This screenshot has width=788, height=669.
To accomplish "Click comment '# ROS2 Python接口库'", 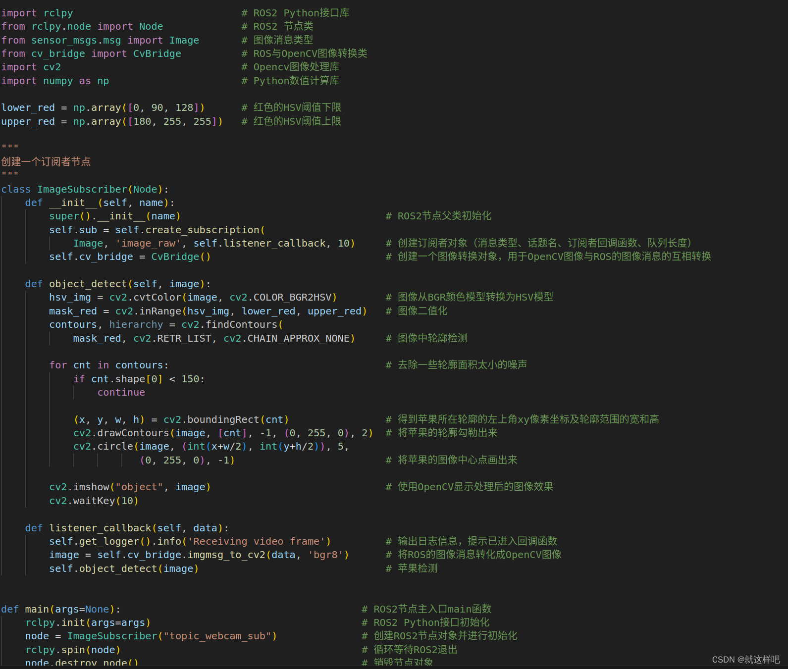I will (296, 13).
